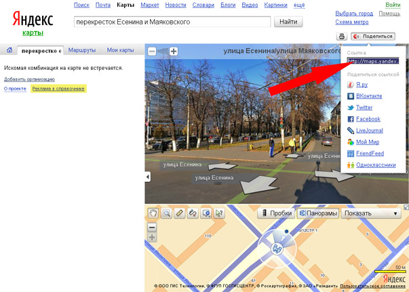
Task: Click the LiveJournal pencil icon
Action: (351, 130)
